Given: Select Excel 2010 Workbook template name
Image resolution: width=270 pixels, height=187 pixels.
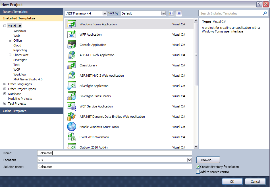Looking at the screenshot, I should [x=94, y=137].
